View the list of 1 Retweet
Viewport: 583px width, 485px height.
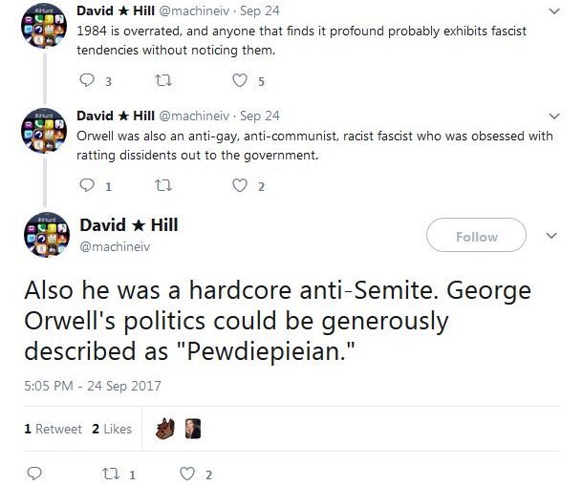pyautogui.click(x=53, y=429)
